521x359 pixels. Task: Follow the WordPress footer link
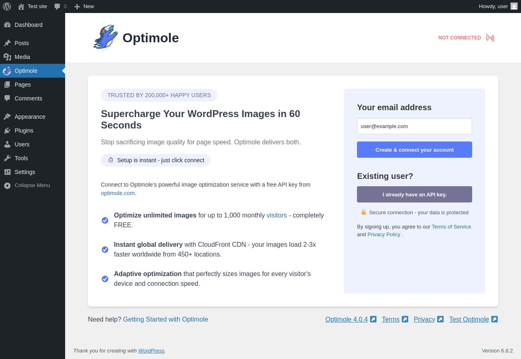(151, 350)
